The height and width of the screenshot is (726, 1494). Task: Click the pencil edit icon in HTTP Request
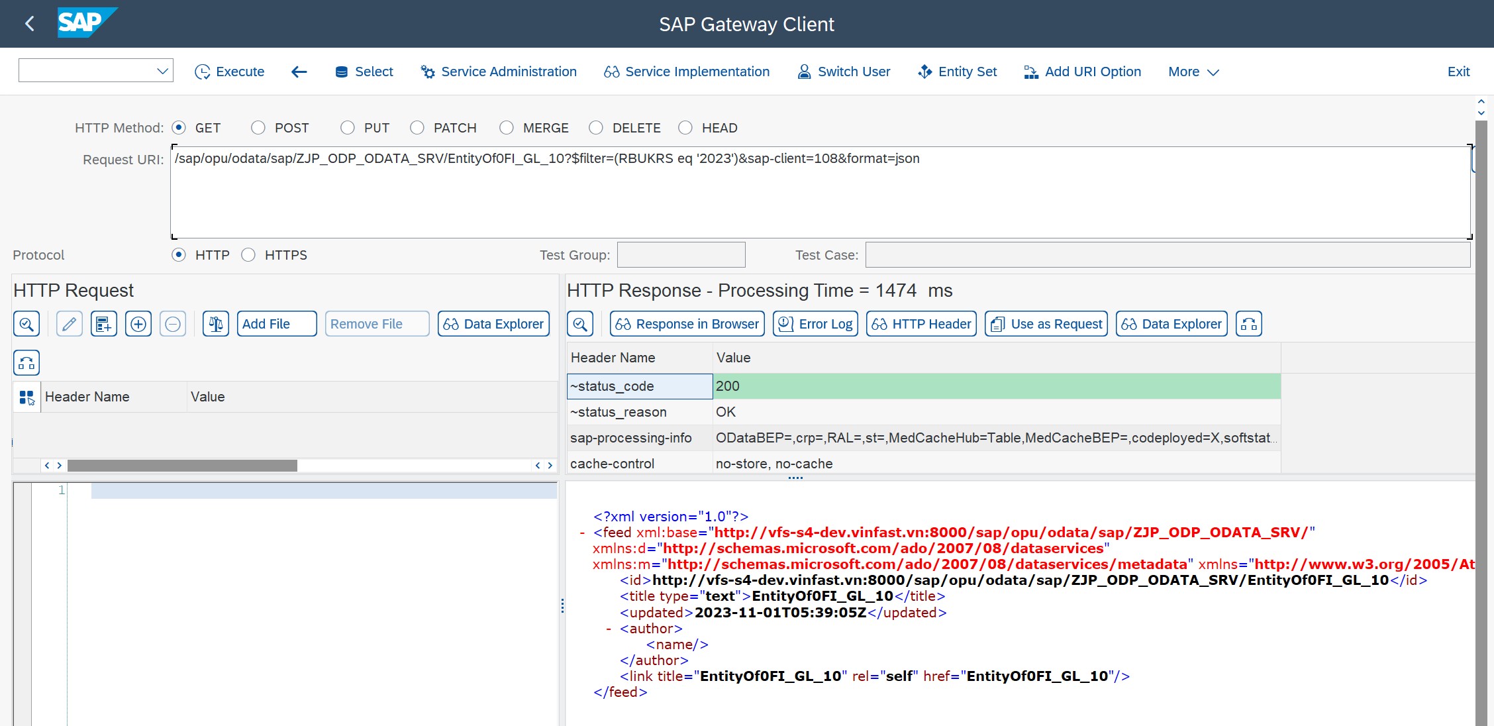69,324
